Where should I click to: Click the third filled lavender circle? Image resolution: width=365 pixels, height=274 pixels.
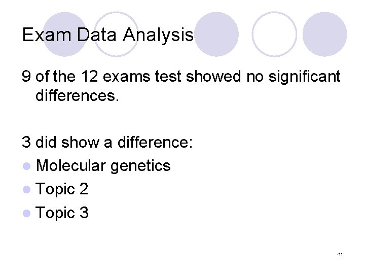pos(216,34)
